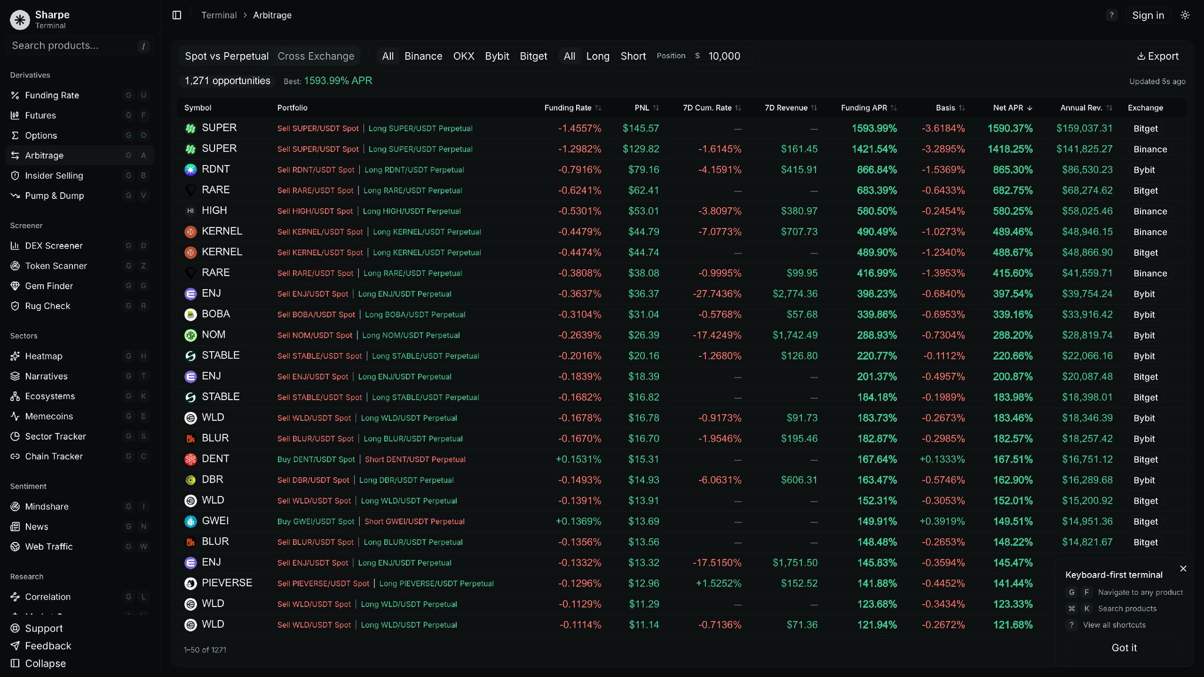Open Gem Finder screener
1204x677 pixels.
(x=49, y=286)
